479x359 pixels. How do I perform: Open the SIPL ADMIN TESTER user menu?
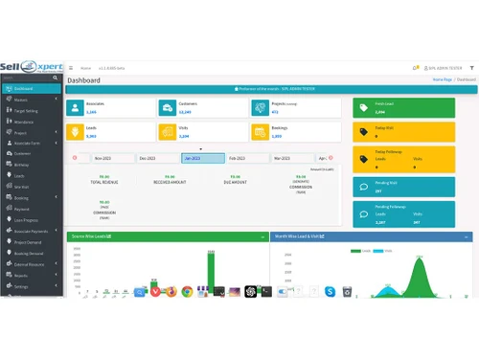[x=443, y=68]
